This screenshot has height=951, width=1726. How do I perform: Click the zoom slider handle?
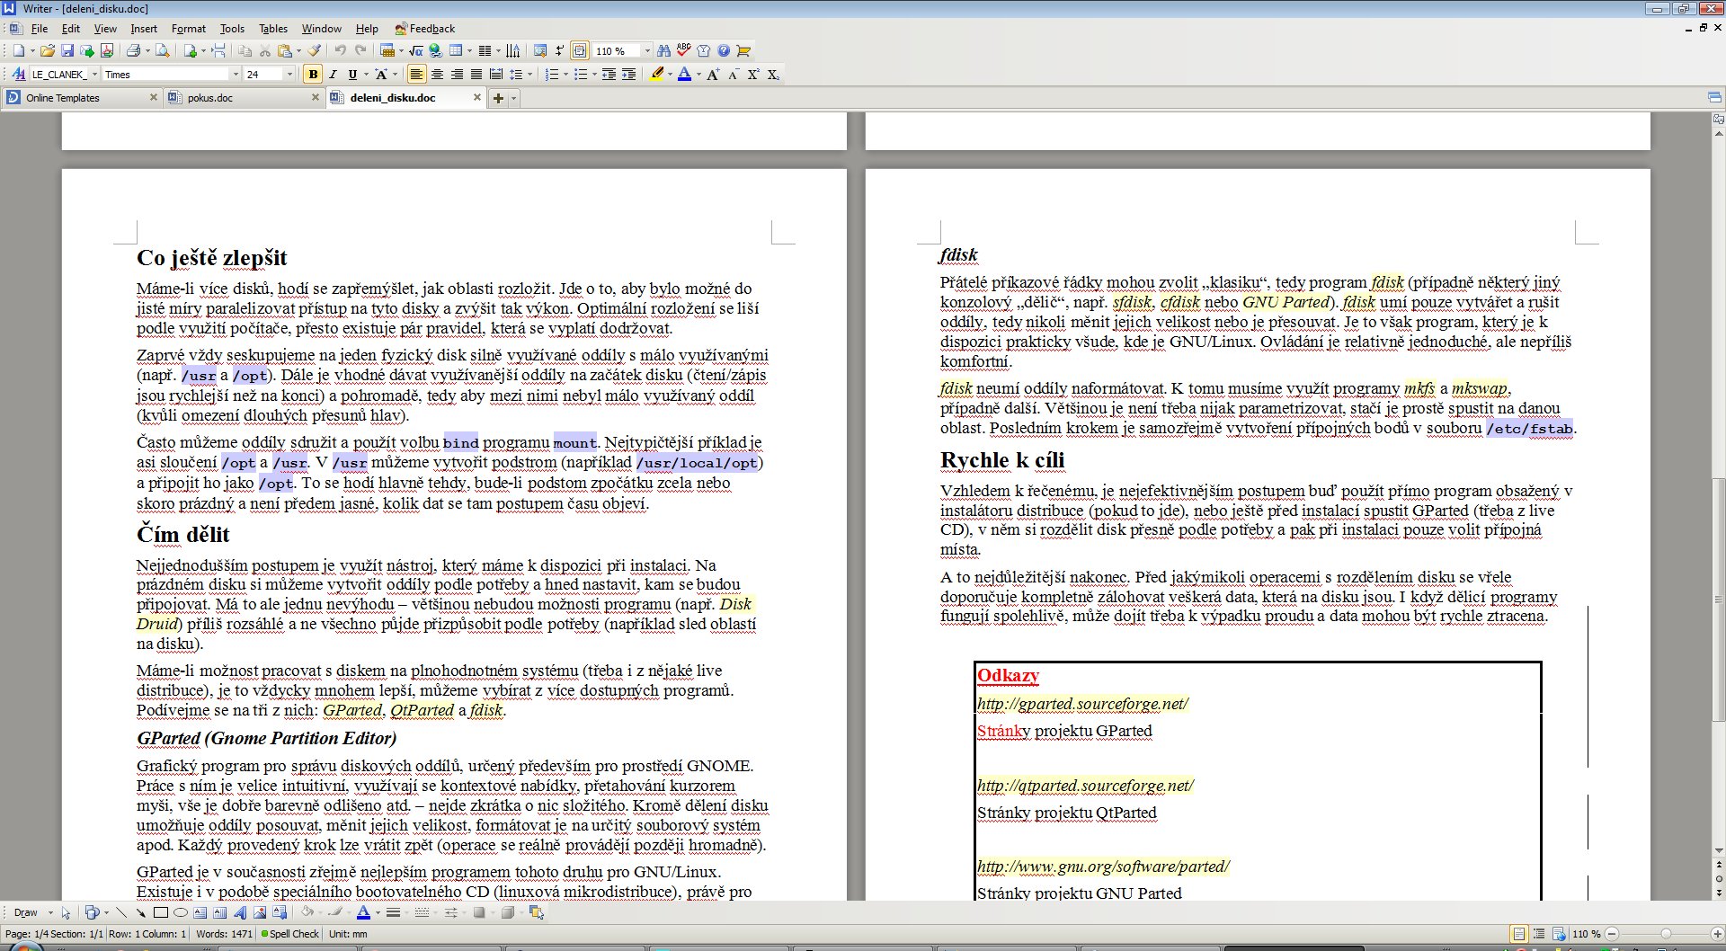1666,934
